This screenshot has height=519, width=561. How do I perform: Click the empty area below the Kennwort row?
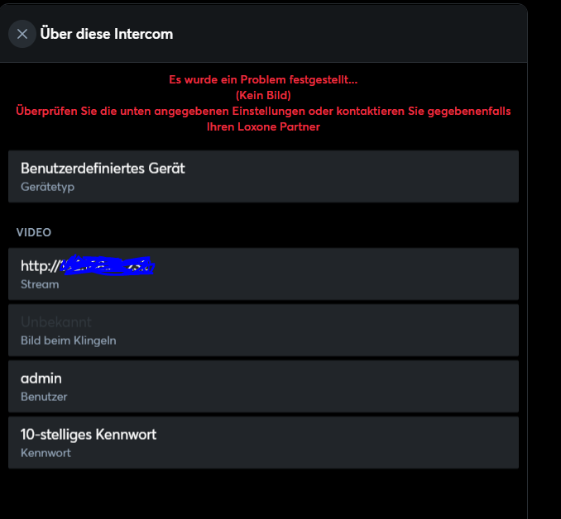point(263,495)
